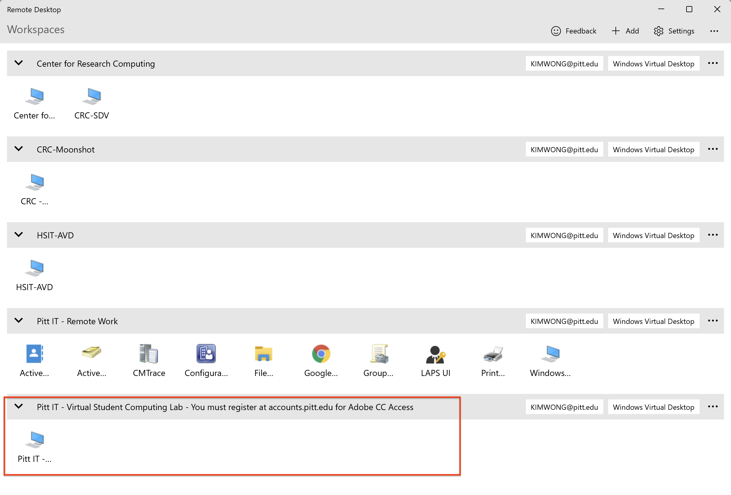
Task: Click the Workspaces heading
Action: (x=36, y=29)
